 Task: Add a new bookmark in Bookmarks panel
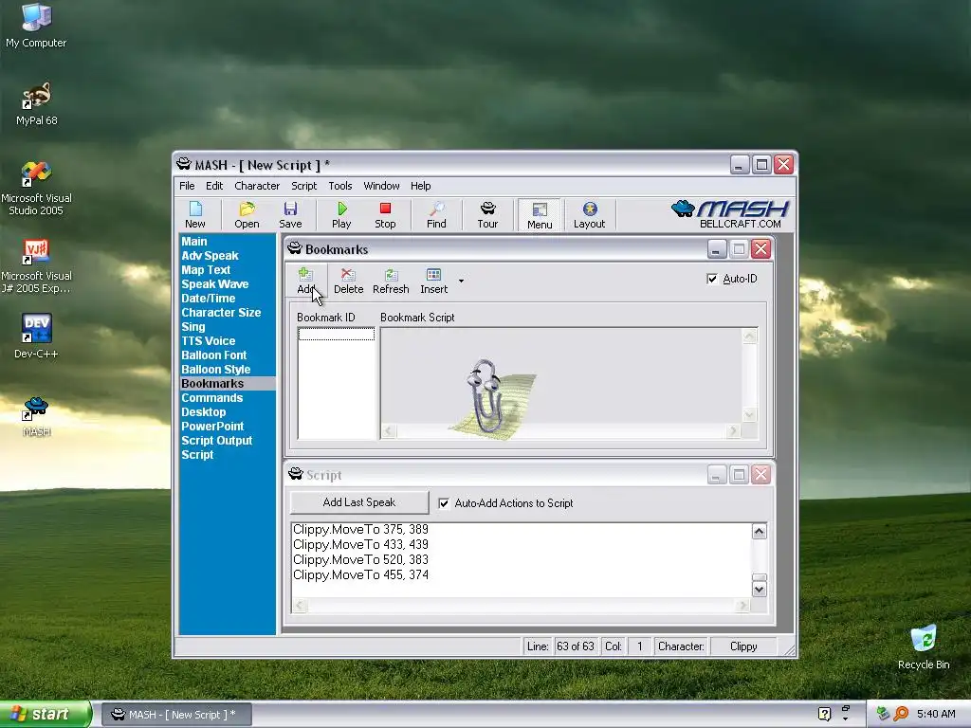tap(306, 281)
